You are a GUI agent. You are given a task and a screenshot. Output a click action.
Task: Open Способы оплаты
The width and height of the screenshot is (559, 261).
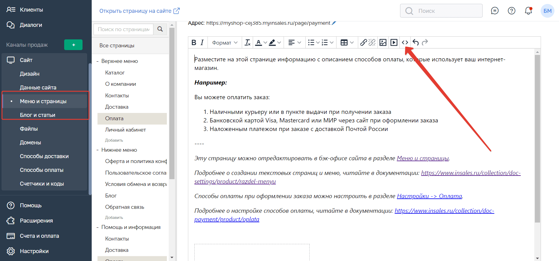click(x=42, y=170)
